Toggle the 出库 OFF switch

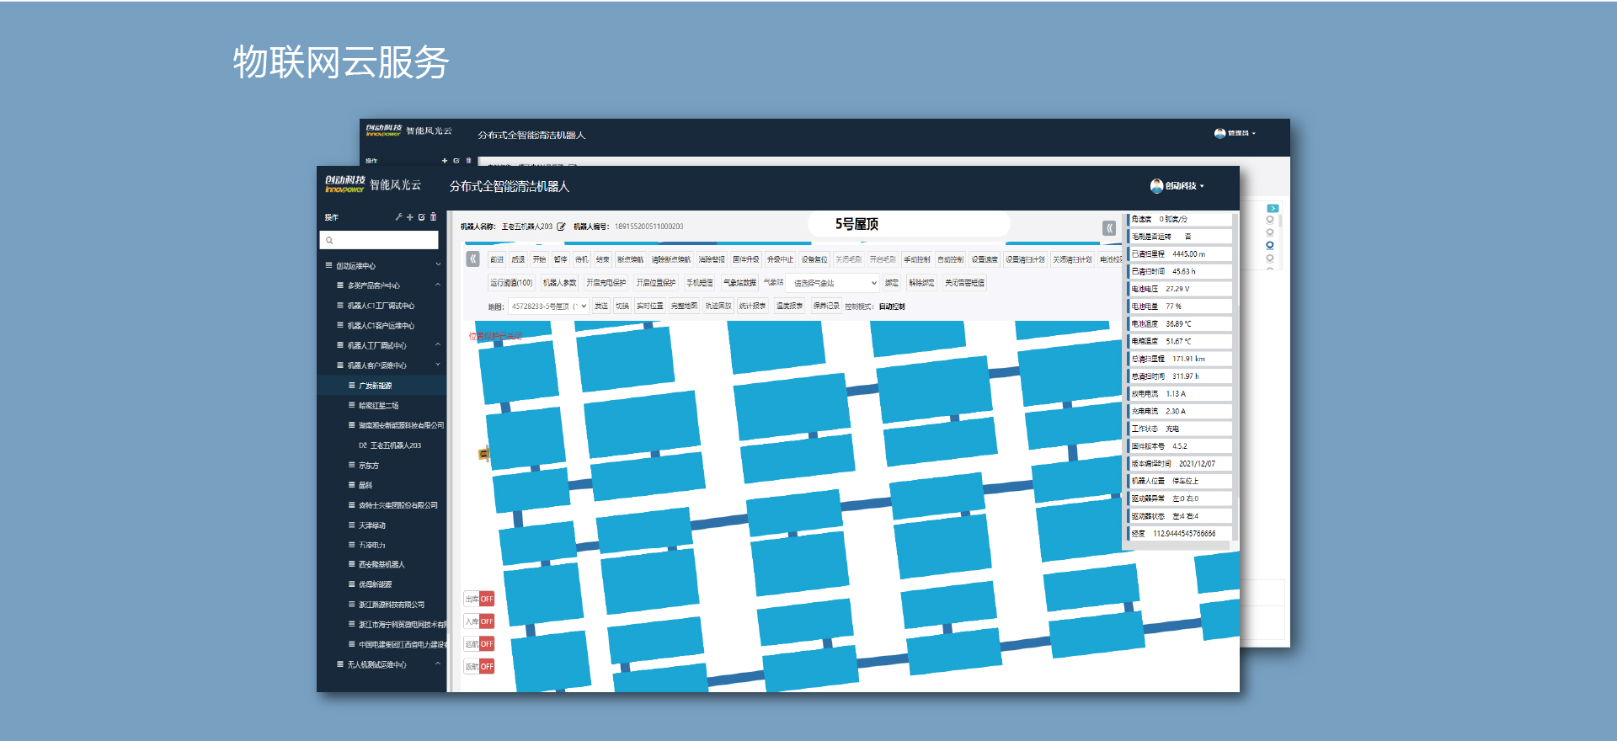[478, 599]
